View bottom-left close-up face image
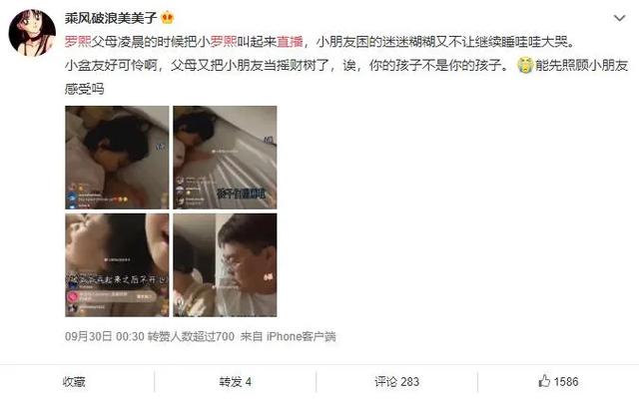639x399 pixels. [117, 265]
